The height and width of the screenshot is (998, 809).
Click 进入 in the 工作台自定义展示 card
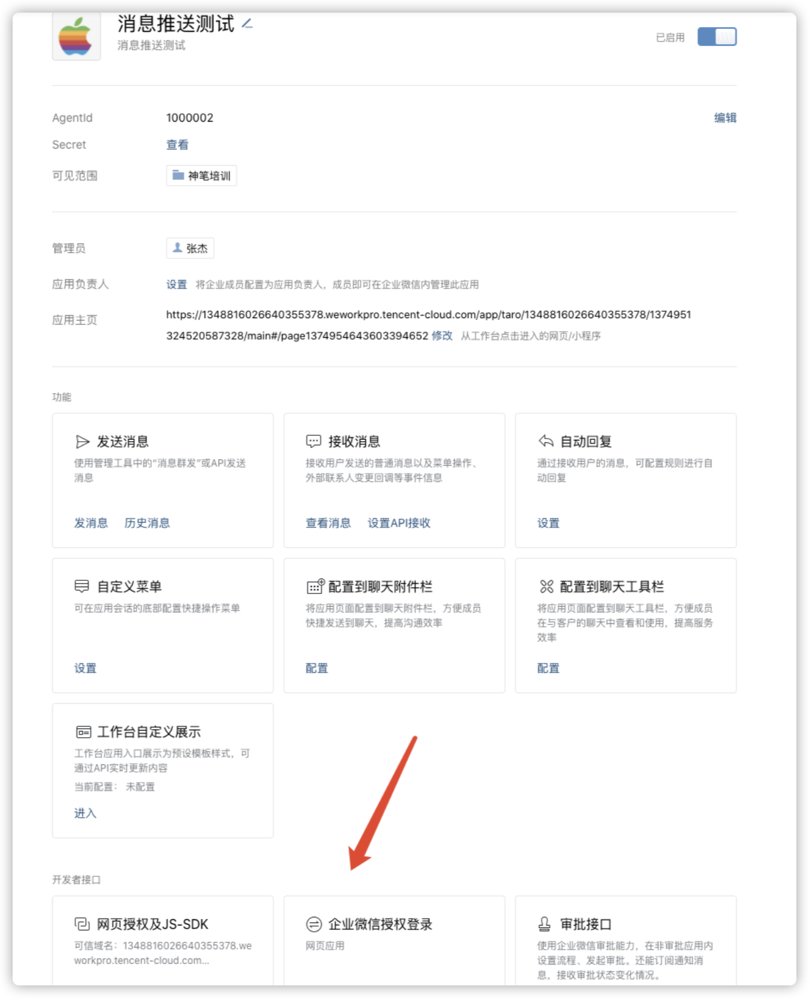tap(85, 813)
